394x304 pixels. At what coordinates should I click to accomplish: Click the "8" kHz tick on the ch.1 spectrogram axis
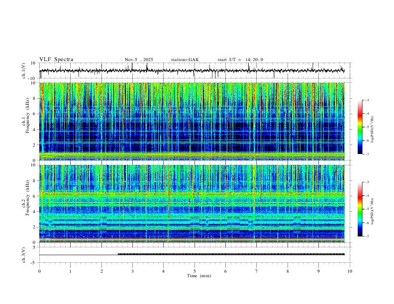click(35, 98)
